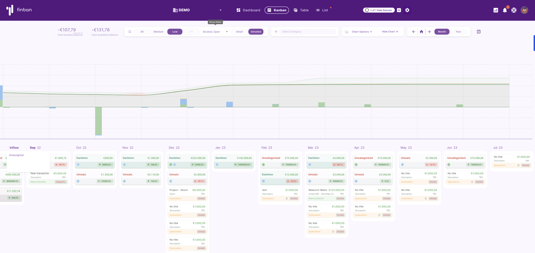Switch to the Table view tab

tap(301, 10)
